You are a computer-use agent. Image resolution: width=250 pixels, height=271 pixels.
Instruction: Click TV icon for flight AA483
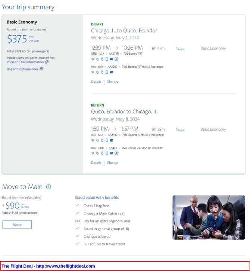click(112, 153)
